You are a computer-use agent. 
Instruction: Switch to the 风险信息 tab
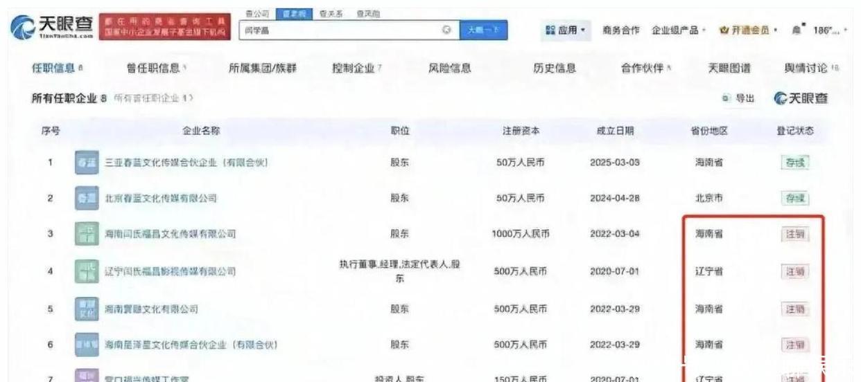(450, 68)
